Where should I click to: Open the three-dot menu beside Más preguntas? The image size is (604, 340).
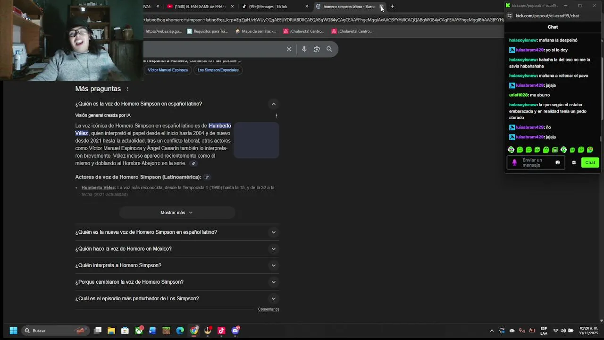pyautogui.click(x=127, y=89)
